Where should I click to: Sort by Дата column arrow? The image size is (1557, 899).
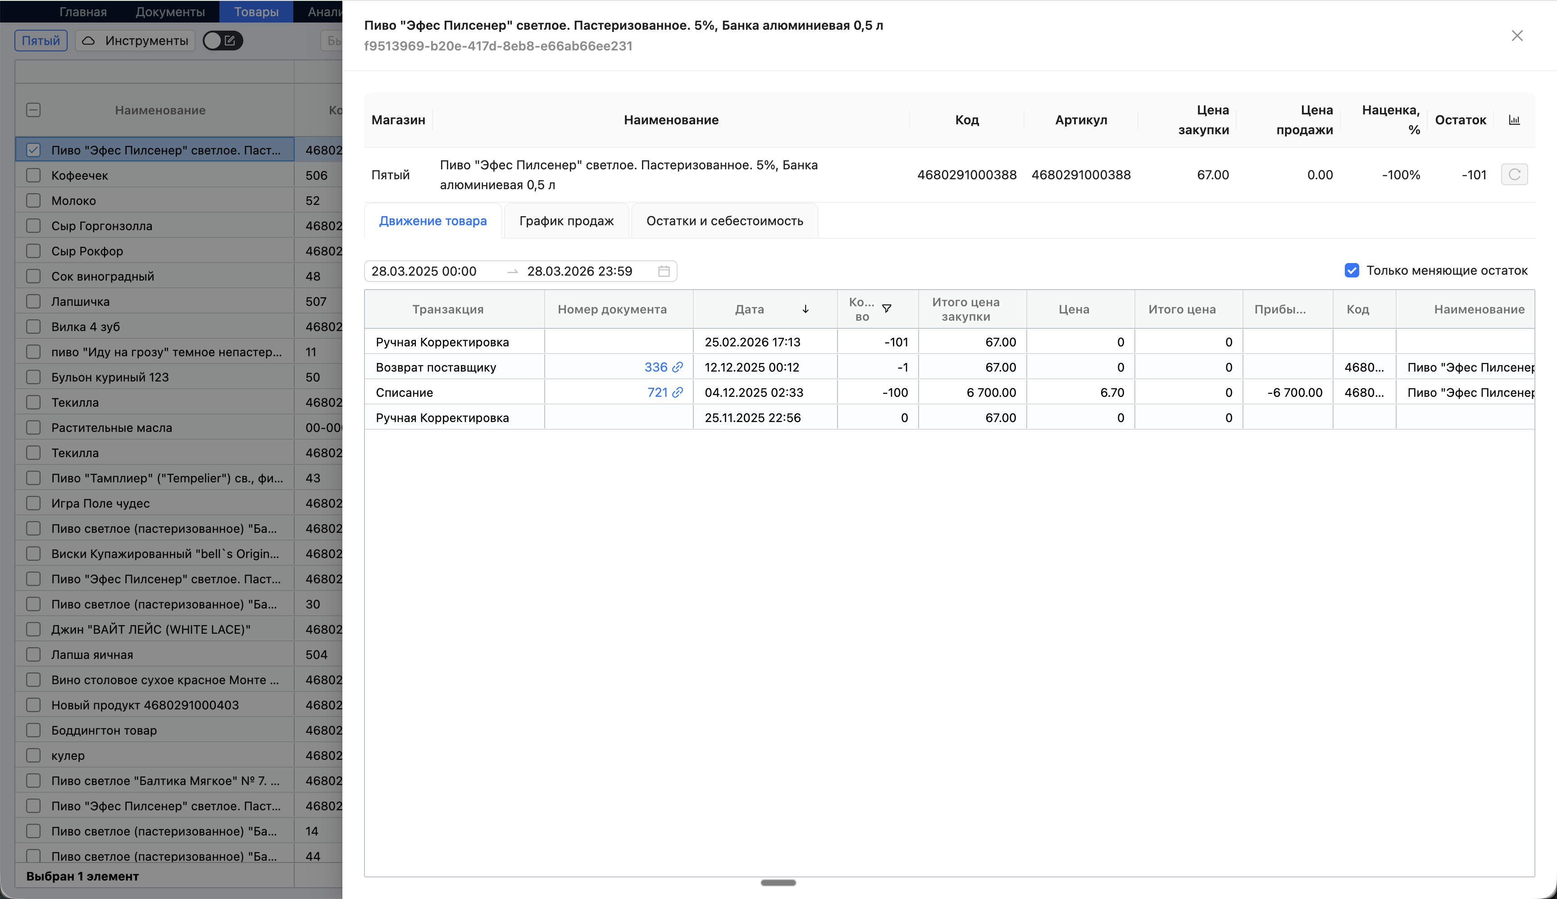(806, 309)
